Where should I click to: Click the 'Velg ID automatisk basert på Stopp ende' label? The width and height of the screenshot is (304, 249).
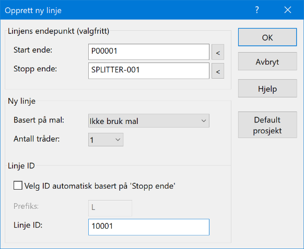pos(100,186)
